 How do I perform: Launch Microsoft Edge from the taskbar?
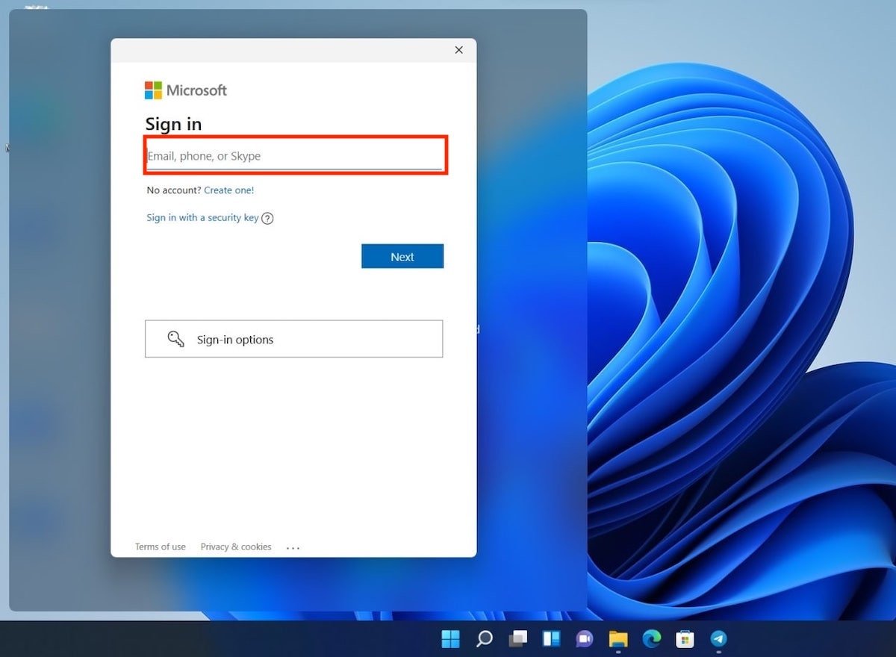pos(652,639)
